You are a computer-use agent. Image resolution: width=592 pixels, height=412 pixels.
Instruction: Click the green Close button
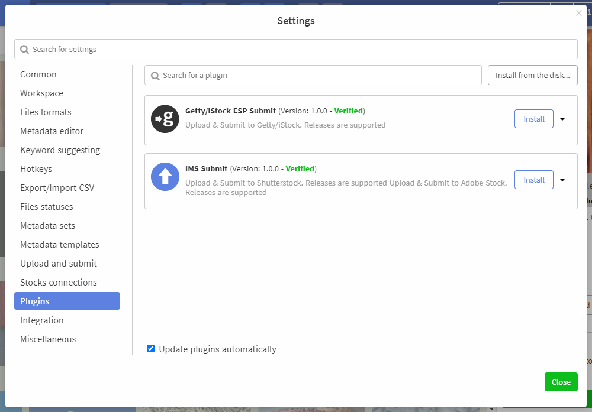(x=561, y=382)
